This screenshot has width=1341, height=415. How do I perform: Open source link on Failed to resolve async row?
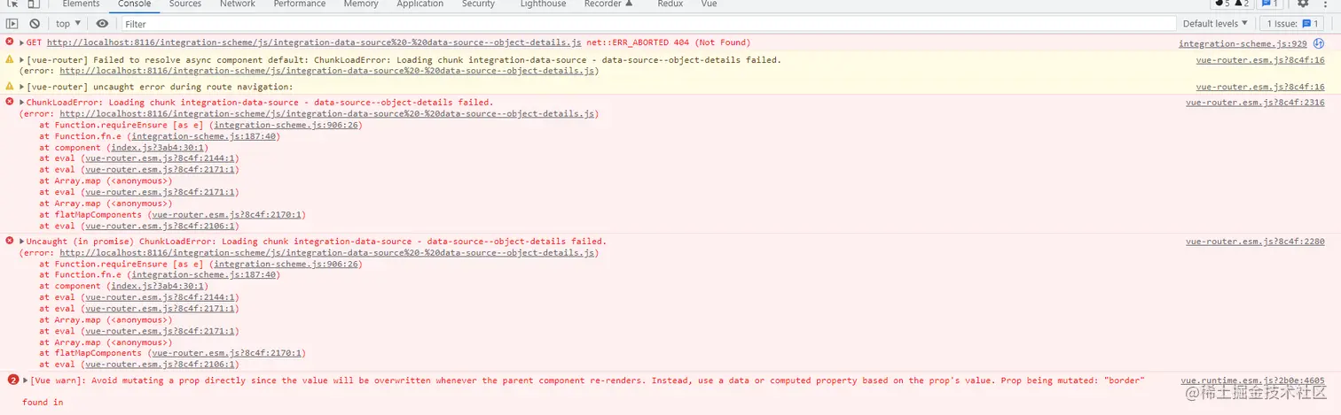pos(1260,60)
